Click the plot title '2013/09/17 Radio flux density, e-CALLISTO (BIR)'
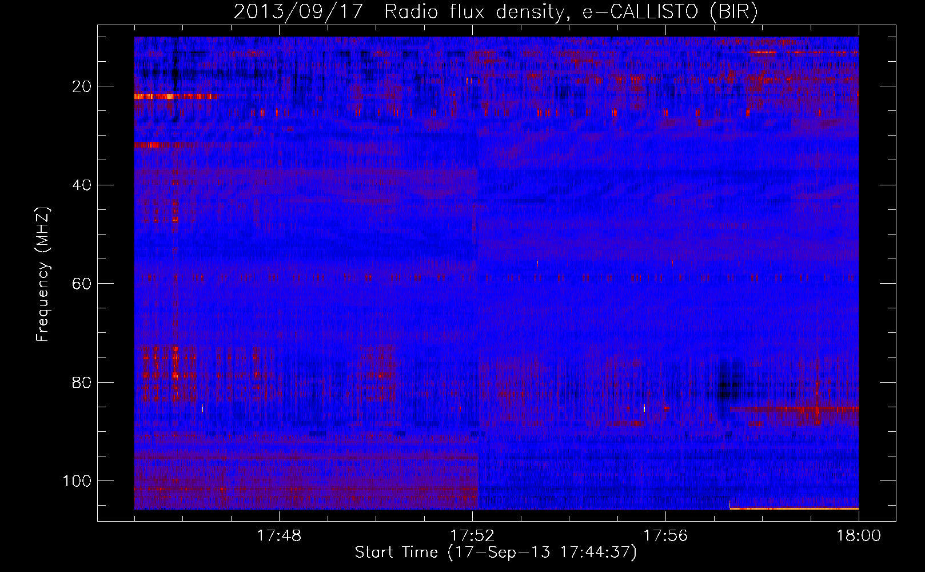Image resolution: width=925 pixels, height=572 pixels. [496, 11]
